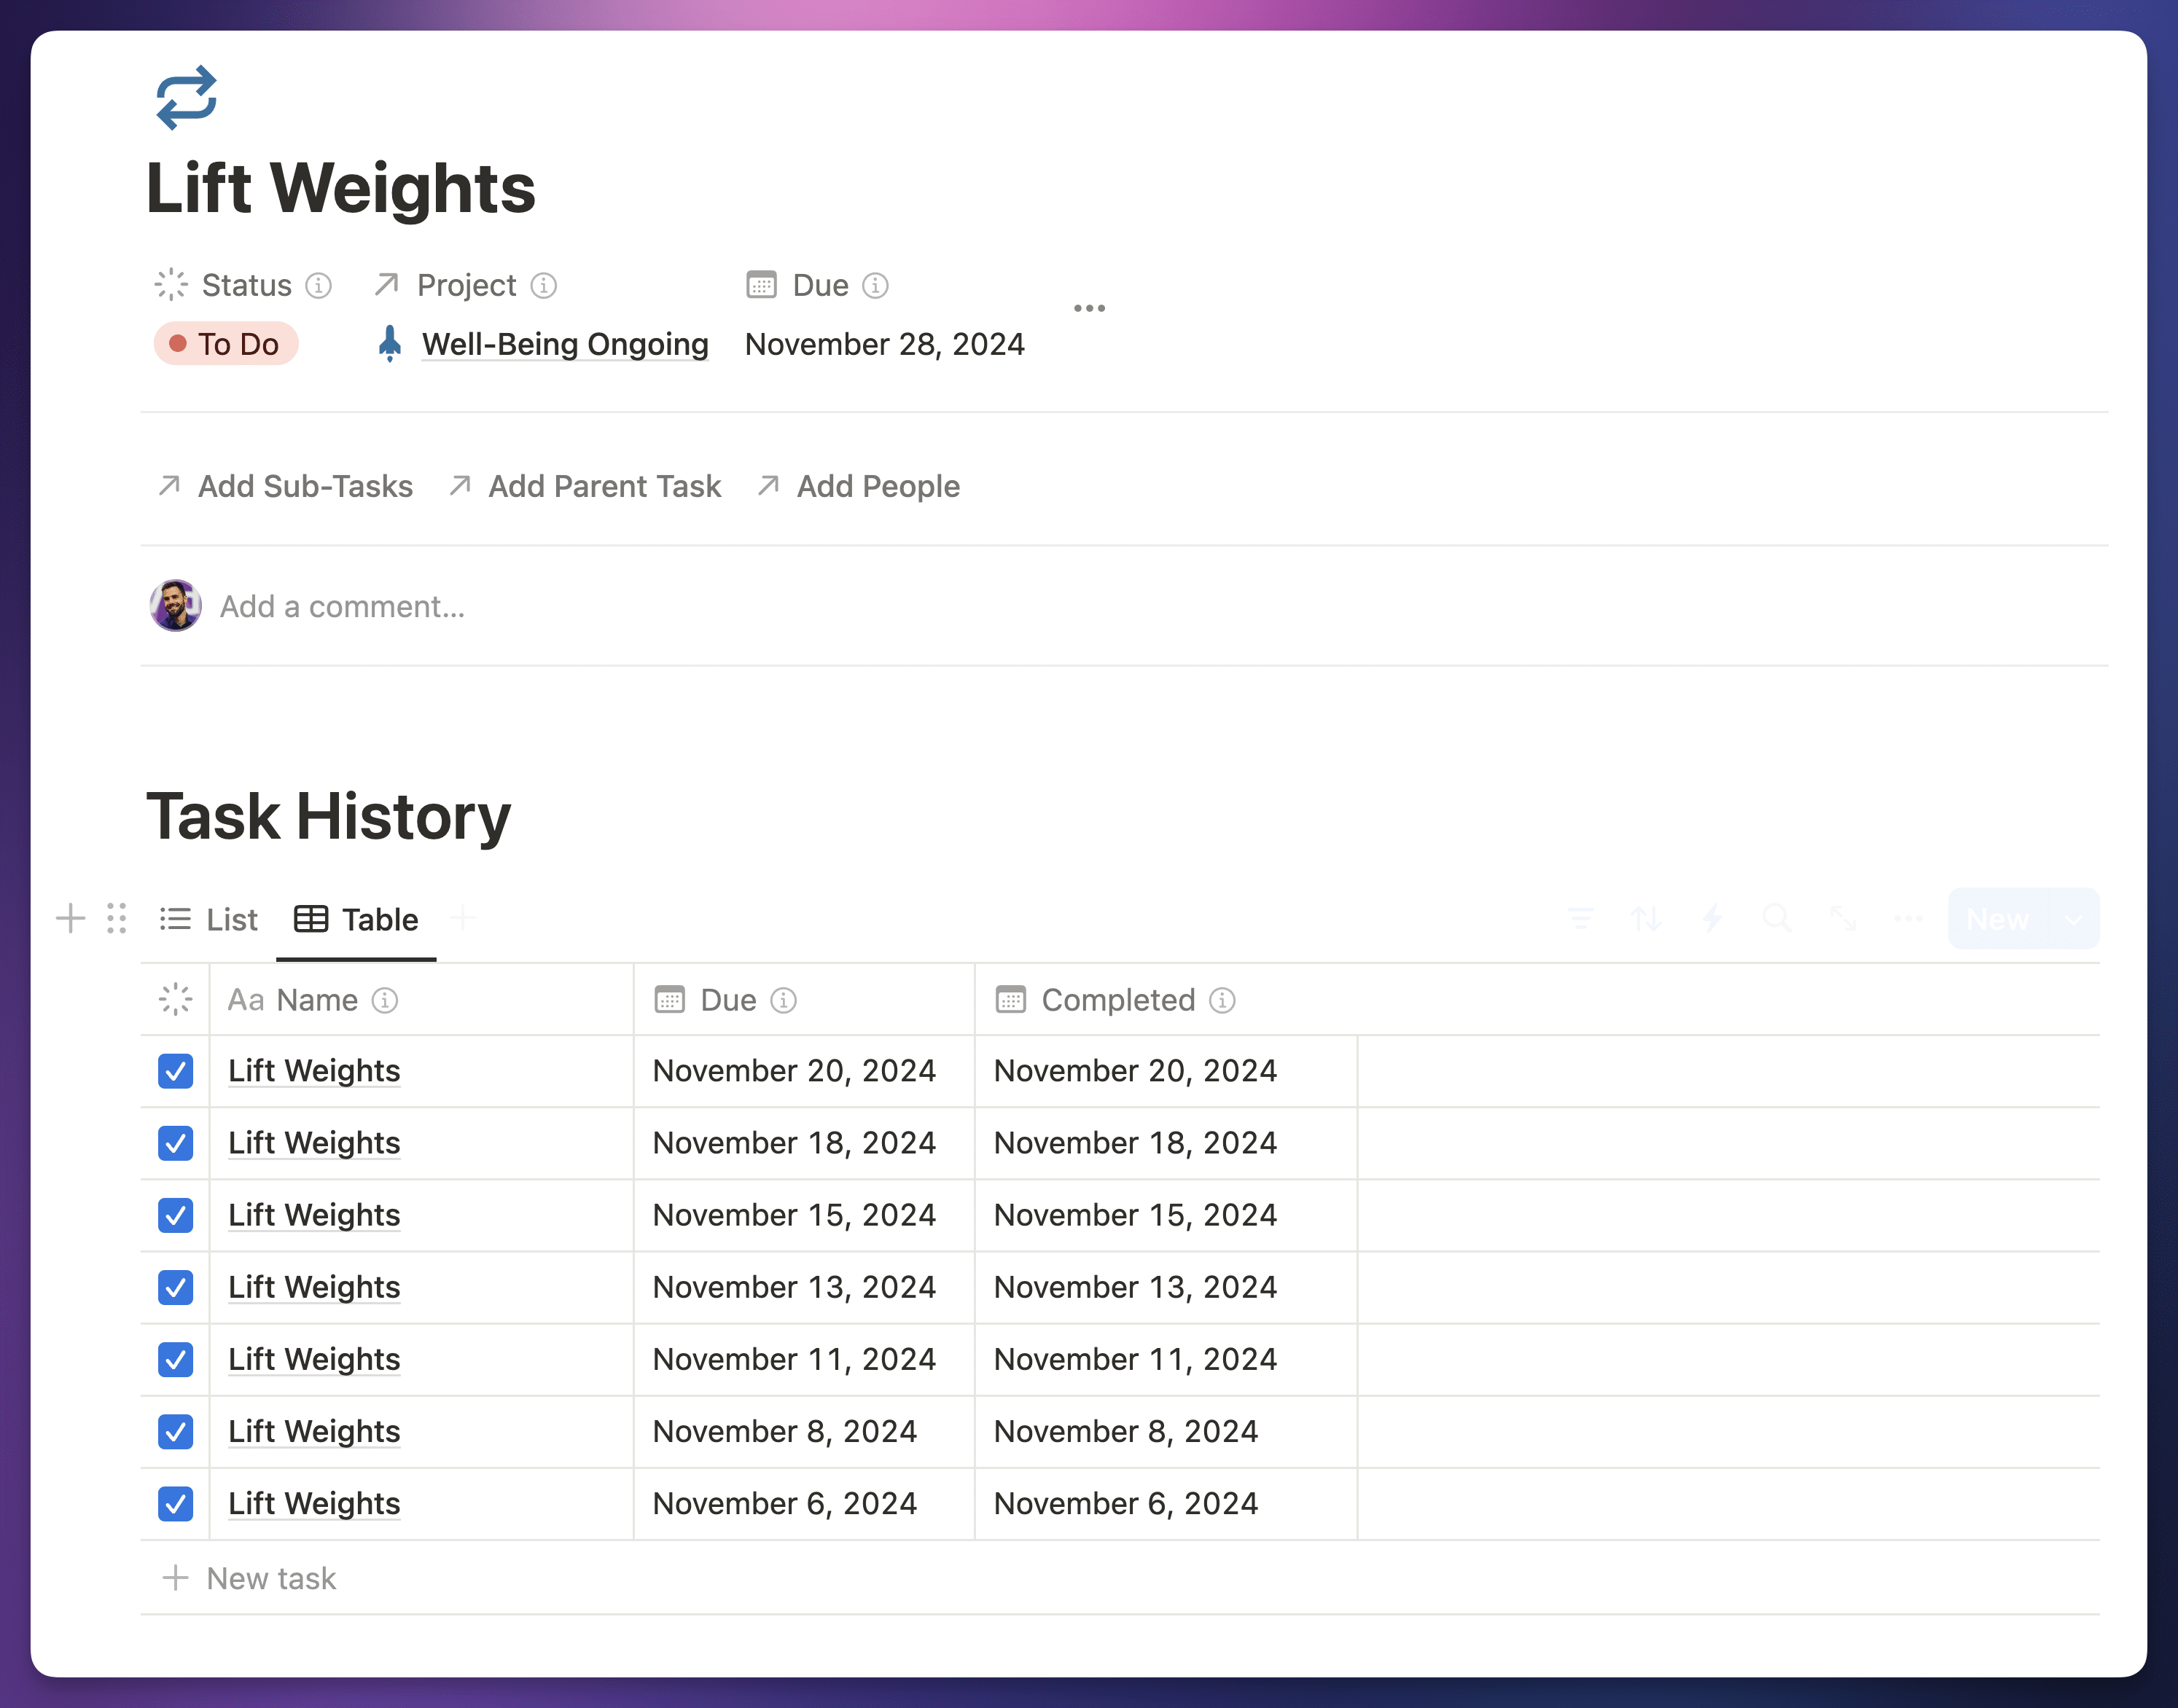Click the rocket icon of Well-Being Ongoing
This screenshot has width=2178, height=1708.
(390, 344)
